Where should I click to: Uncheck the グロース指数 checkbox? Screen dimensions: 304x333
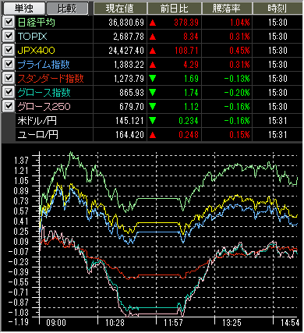click(x=9, y=93)
